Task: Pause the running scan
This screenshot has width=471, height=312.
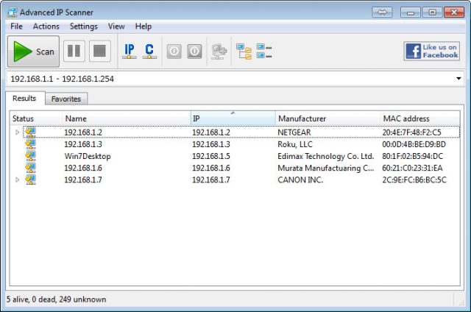Action: click(x=74, y=52)
